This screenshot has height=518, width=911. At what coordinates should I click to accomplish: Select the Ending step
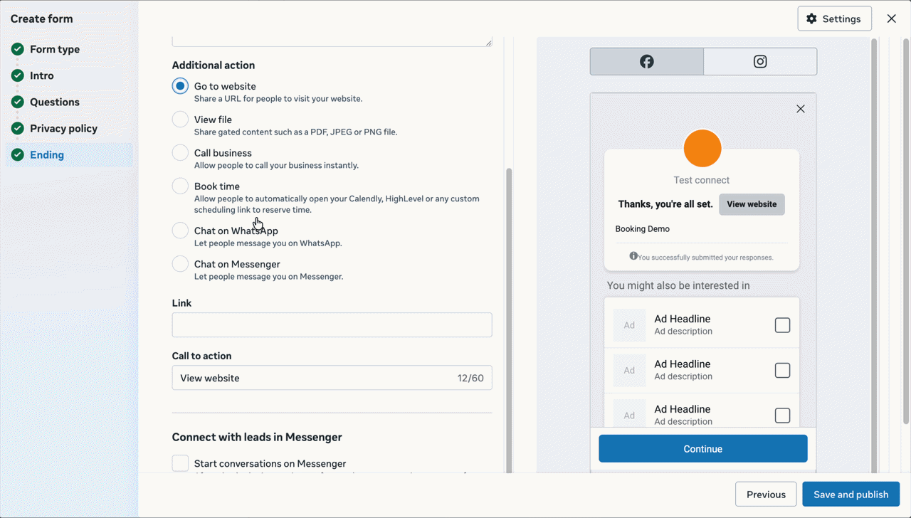pyautogui.click(x=69, y=154)
